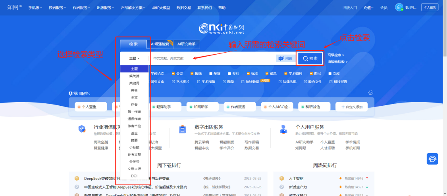Screen dimensions: 447x196
Task: Toggle the 学术辑刊 checkbox
Action: tap(286, 74)
